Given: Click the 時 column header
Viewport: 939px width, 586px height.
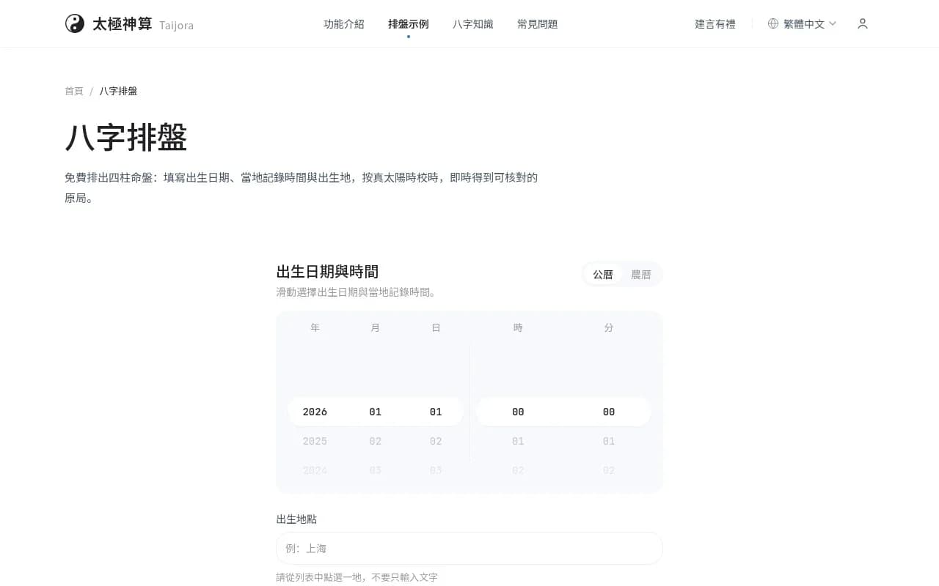Looking at the screenshot, I should (518, 327).
